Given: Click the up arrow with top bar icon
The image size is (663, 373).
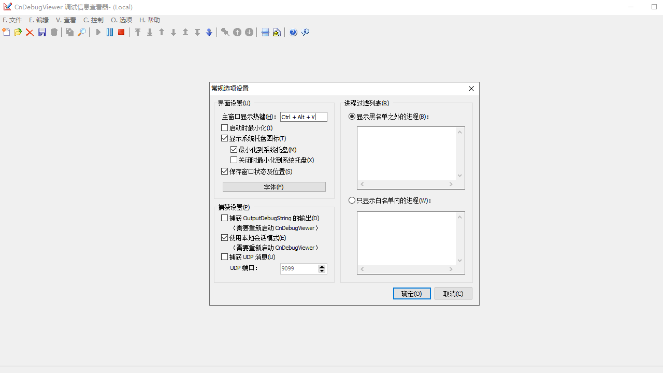Looking at the screenshot, I should (x=138, y=32).
